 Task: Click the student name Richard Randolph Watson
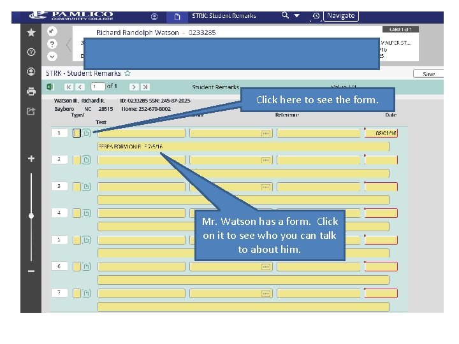tap(137, 32)
